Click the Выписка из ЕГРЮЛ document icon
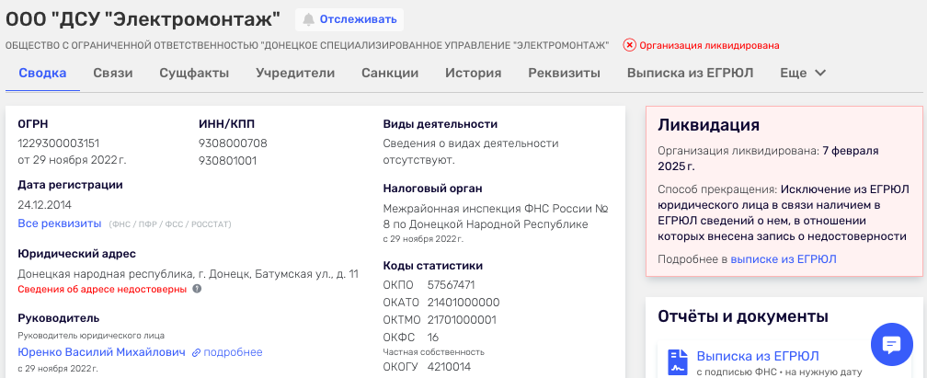 tap(678, 362)
